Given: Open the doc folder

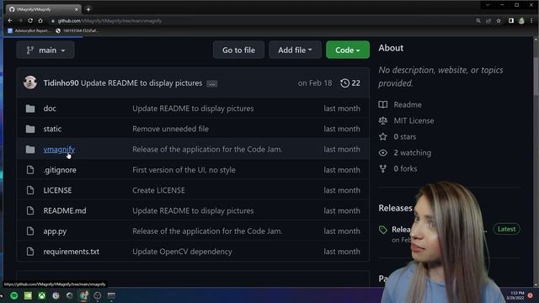Looking at the screenshot, I should pos(50,109).
